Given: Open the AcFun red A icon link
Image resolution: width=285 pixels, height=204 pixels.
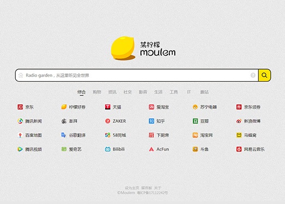Looking at the screenshot, I should tap(159, 149).
